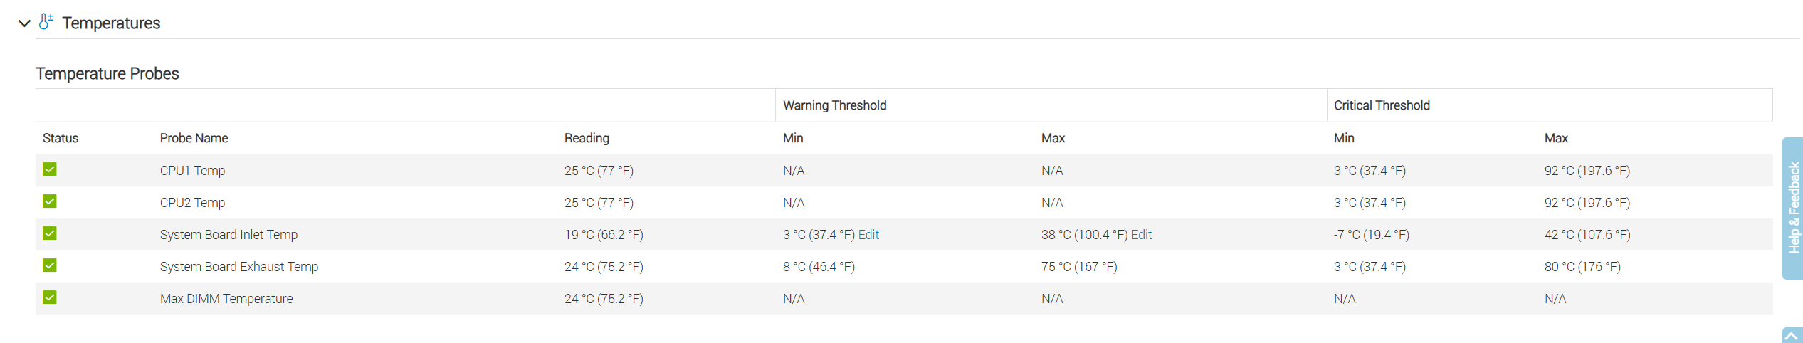The image size is (1803, 343).
Task: Click the CPU1 Temp green status icon
Action: click(50, 169)
